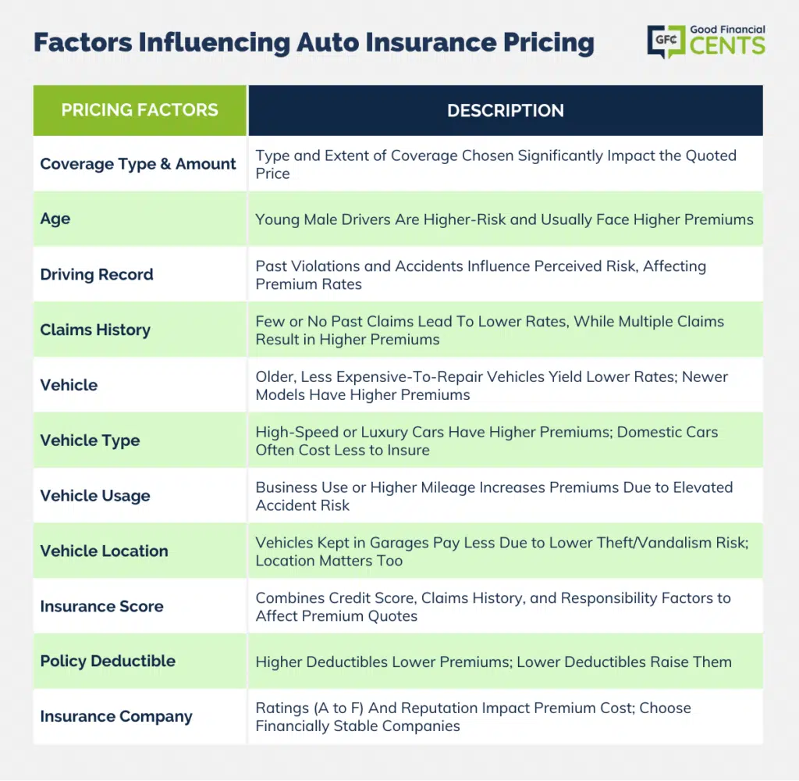
Task: Click the Good Financial Cents wordmark
Action: pos(727,40)
